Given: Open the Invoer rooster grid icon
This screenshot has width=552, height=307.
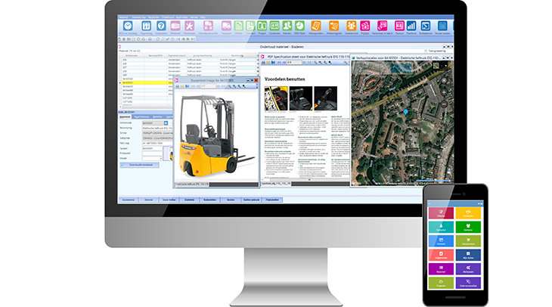Looking at the screenshot, I should pos(442,26).
